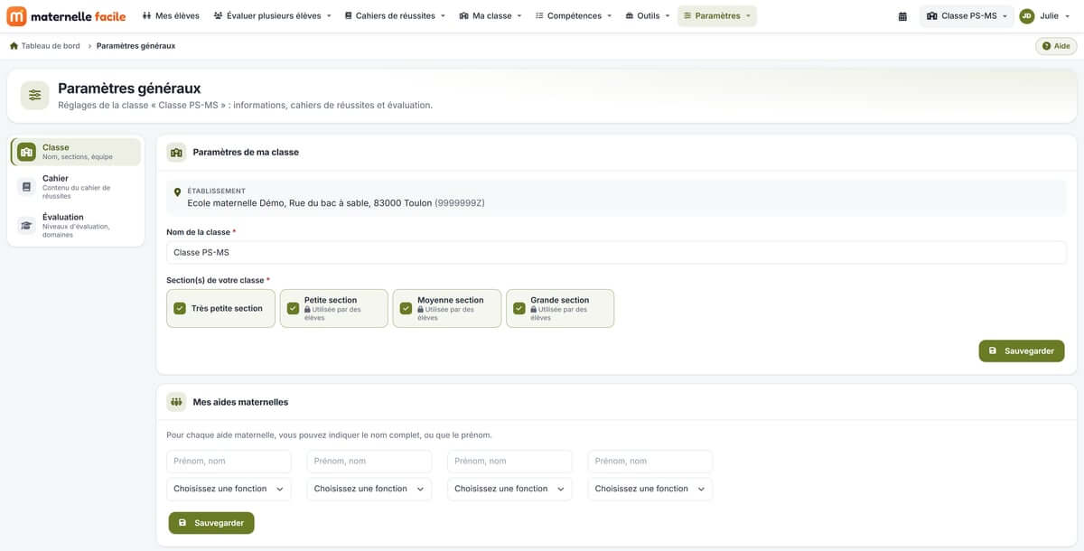
Task: Click the lock icon under Grande section
Action: (x=533, y=310)
